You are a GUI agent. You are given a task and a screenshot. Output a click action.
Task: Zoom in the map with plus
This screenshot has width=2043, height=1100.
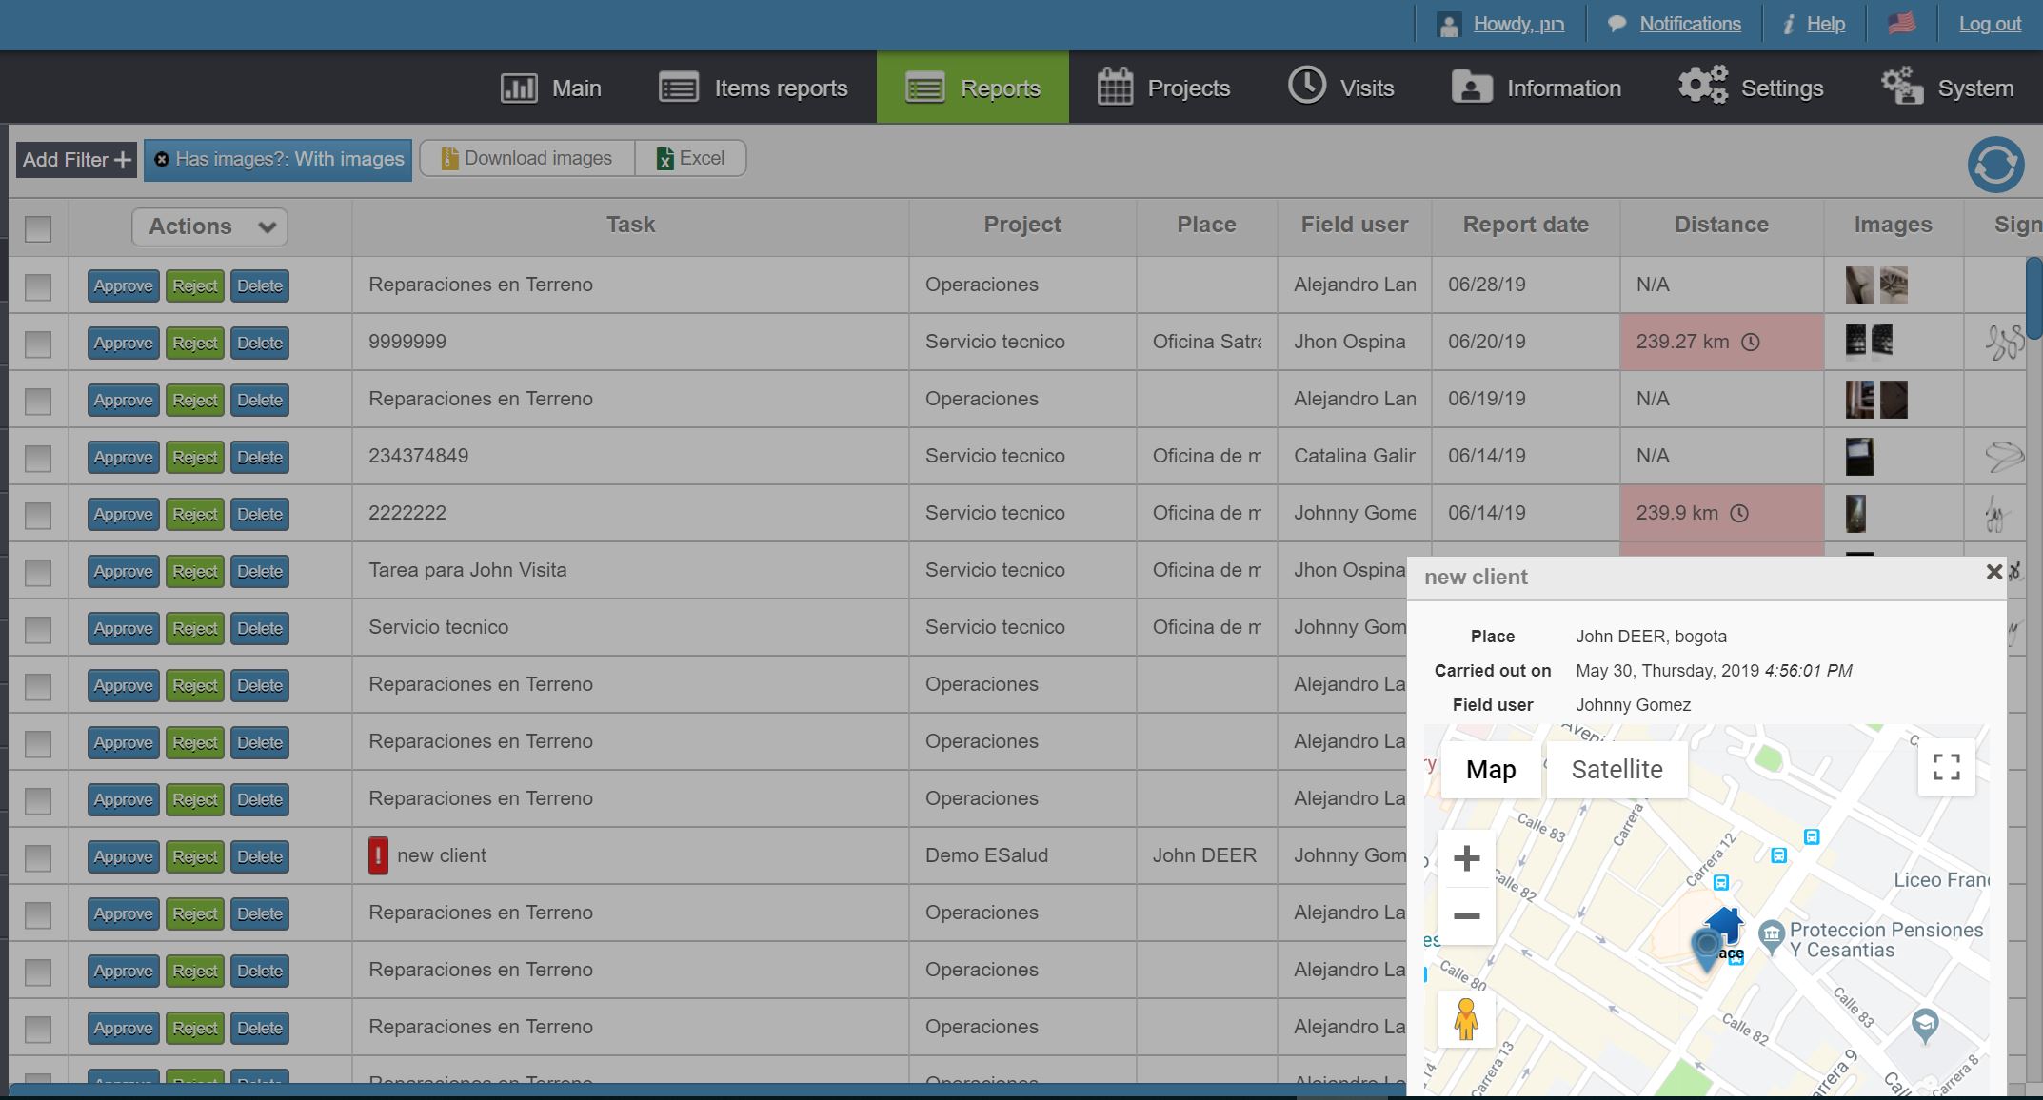(x=1466, y=859)
